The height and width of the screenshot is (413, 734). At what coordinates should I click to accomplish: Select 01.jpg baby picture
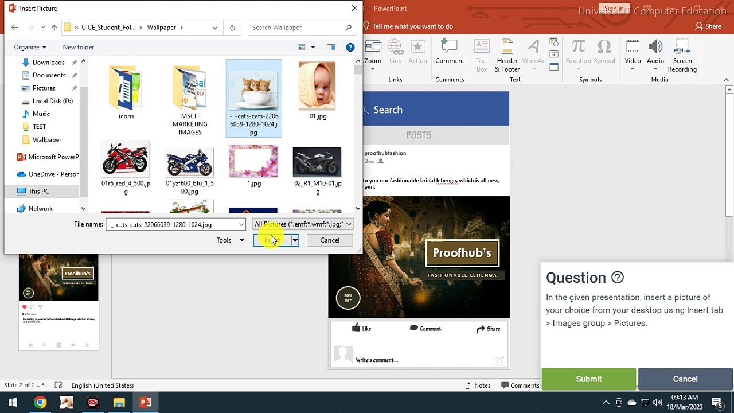(318, 91)
